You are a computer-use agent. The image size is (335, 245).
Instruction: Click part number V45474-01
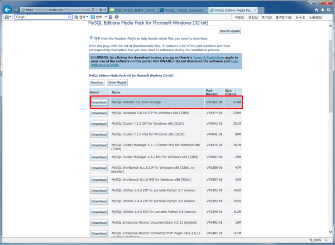point(214,113)
